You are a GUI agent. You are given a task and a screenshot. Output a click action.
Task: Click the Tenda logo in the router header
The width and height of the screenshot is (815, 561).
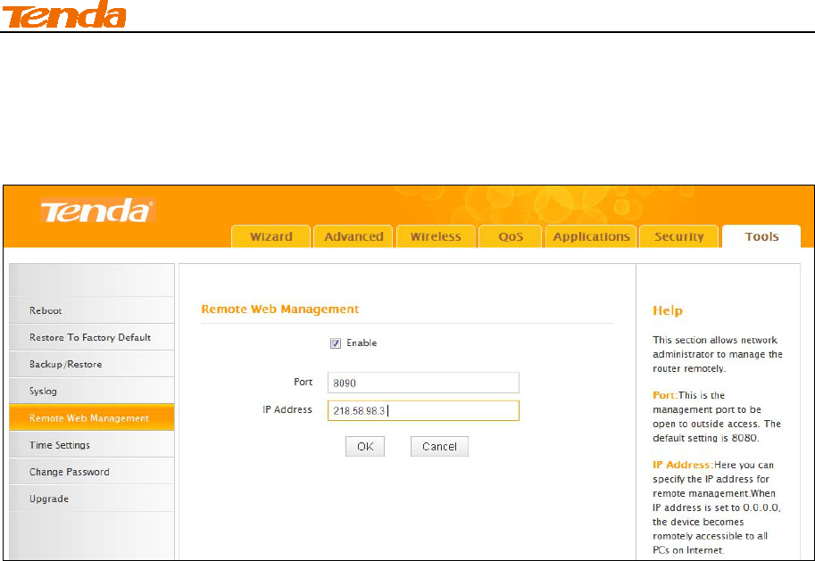(97, 210)
